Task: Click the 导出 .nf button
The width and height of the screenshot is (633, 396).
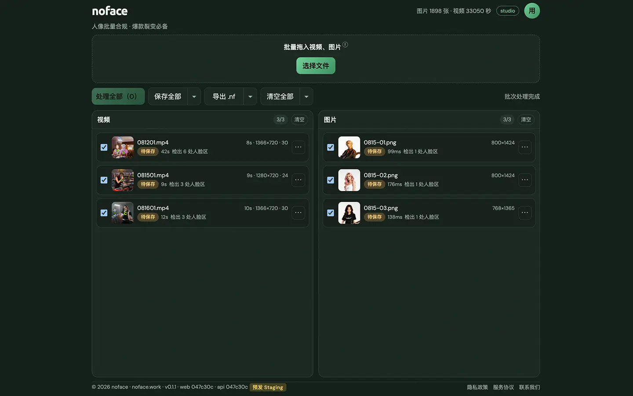Action: point(224,96)
